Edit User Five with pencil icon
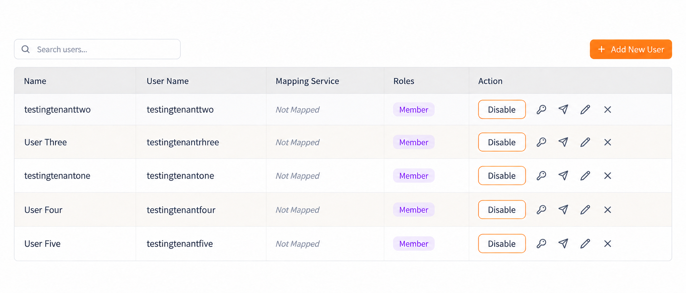This screenshot has width=686, height=293. (x=585, y=244)
